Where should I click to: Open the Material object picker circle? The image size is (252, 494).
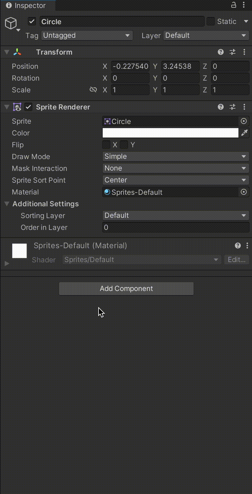click(x=244, y=192)
